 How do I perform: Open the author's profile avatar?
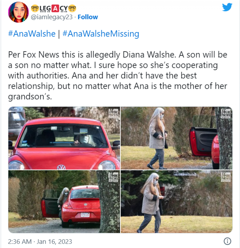[x=18, y=12]
